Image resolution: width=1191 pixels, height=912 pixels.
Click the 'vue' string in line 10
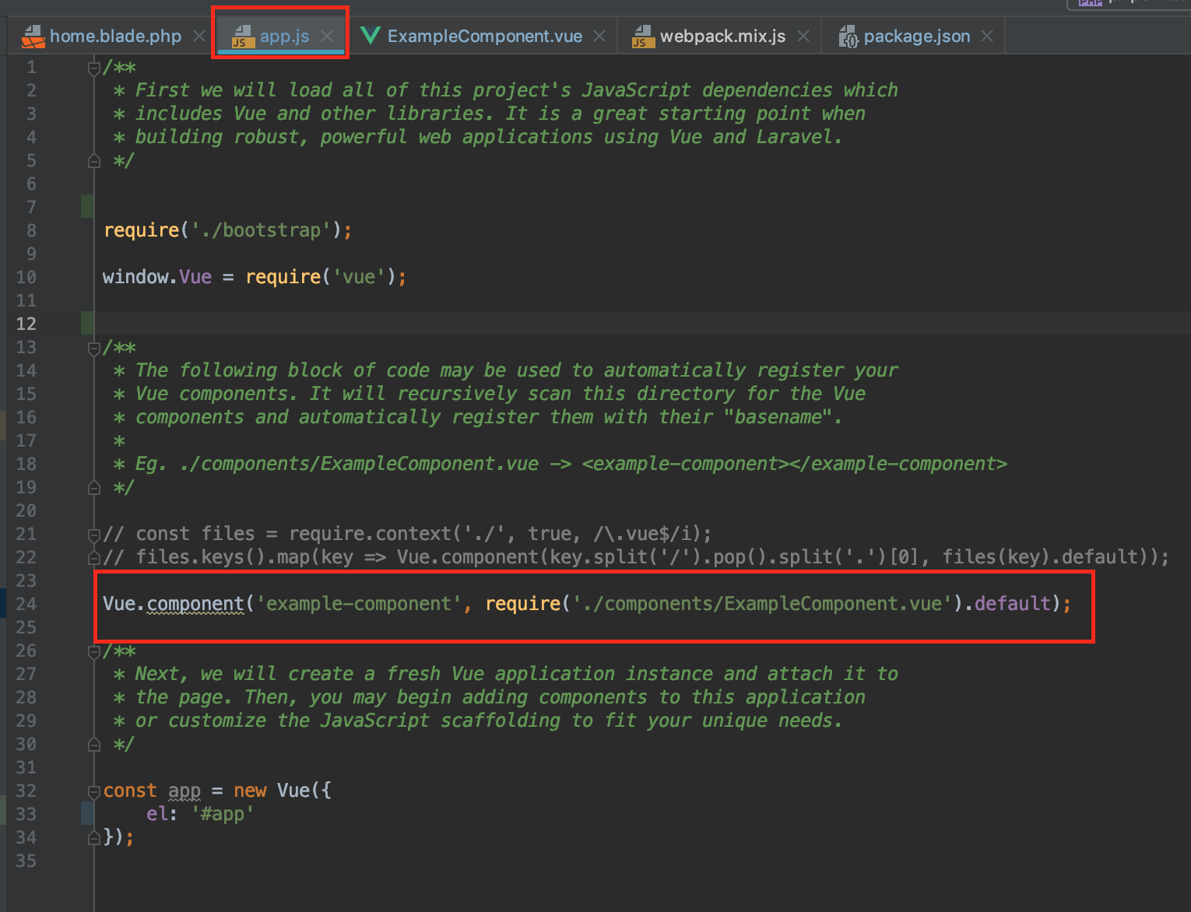pos(359,277)
